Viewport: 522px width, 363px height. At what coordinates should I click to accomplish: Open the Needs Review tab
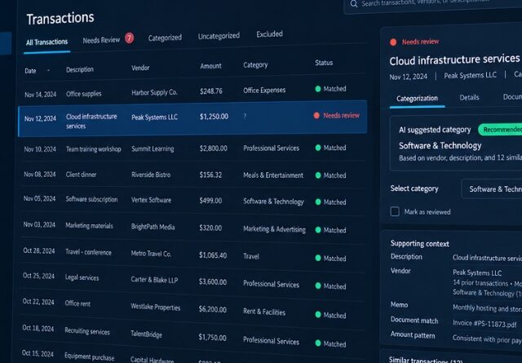tap(101, 40)
